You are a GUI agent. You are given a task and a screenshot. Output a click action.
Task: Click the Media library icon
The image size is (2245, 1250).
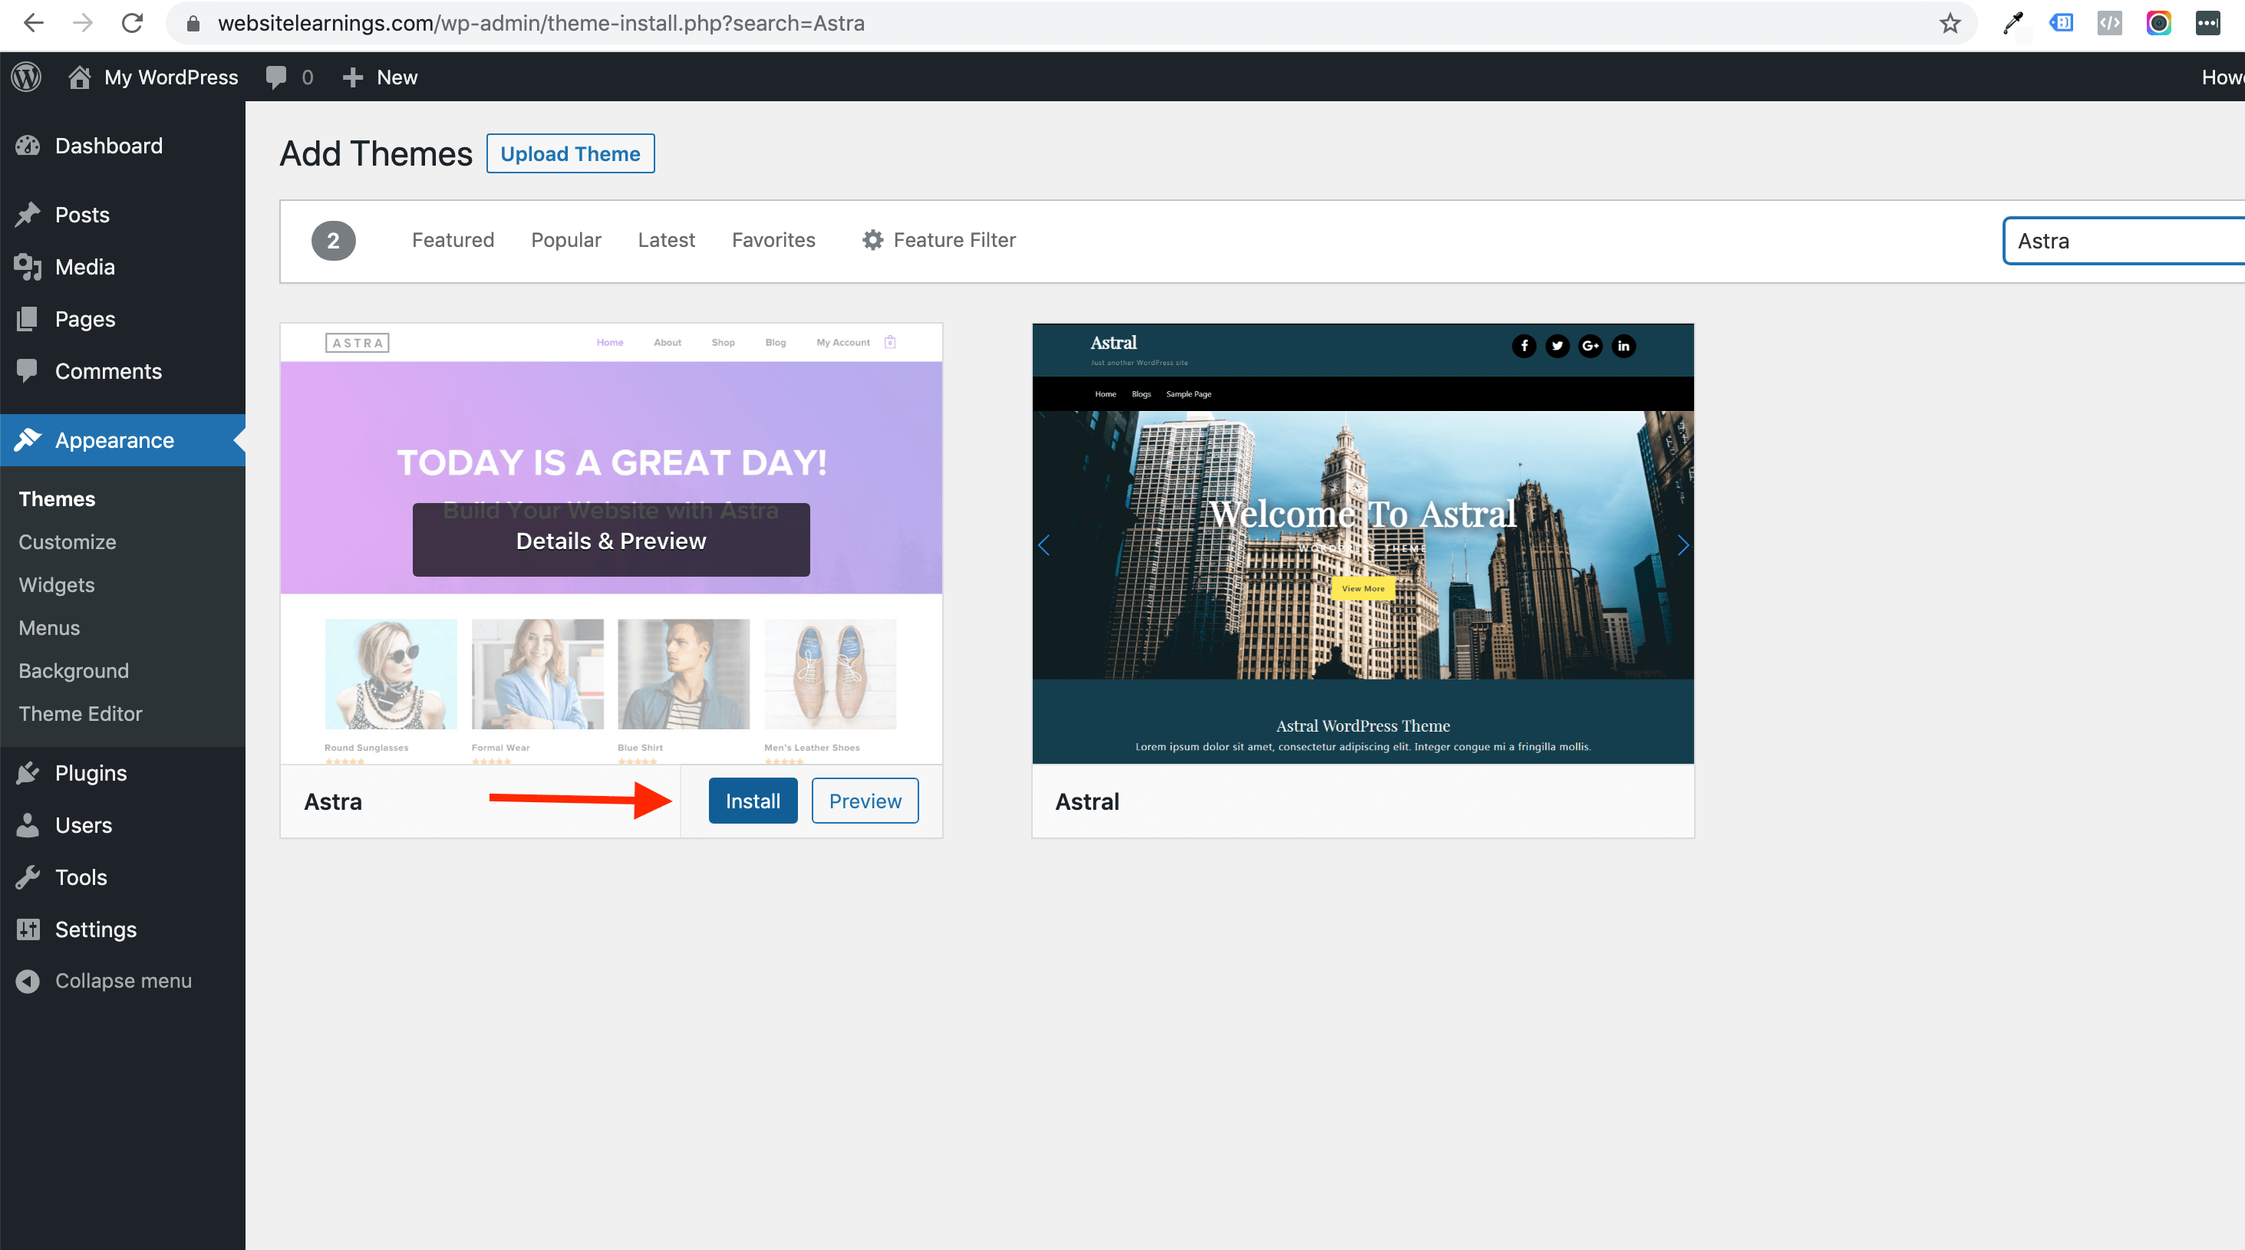[28, 267]
